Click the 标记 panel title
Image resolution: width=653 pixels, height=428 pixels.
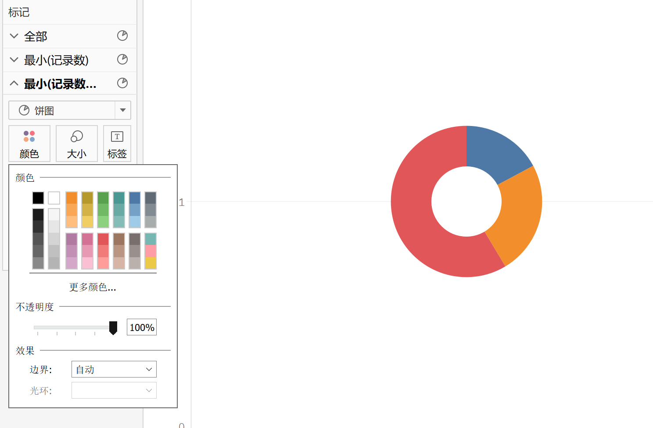(19, 12)
